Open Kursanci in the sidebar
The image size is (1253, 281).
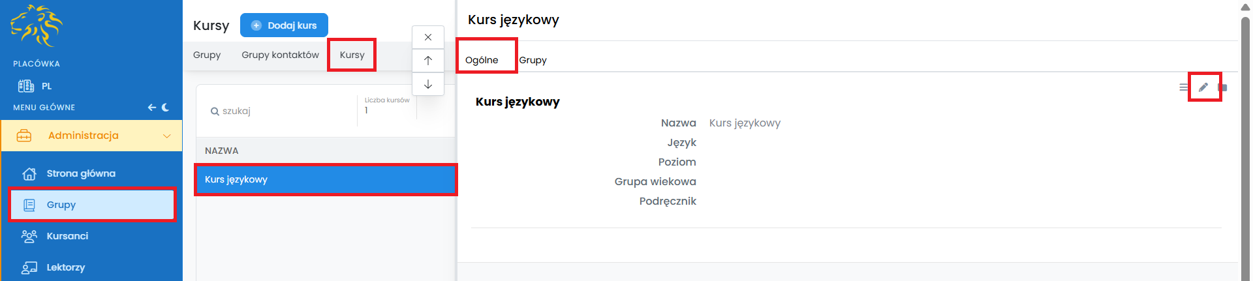tap(67, 236)
